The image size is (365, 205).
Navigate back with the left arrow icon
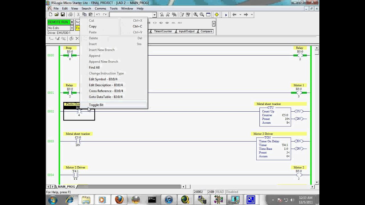pos(234,15)
